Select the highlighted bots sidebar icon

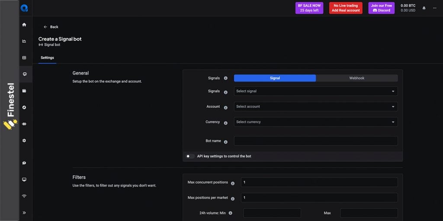25,74
